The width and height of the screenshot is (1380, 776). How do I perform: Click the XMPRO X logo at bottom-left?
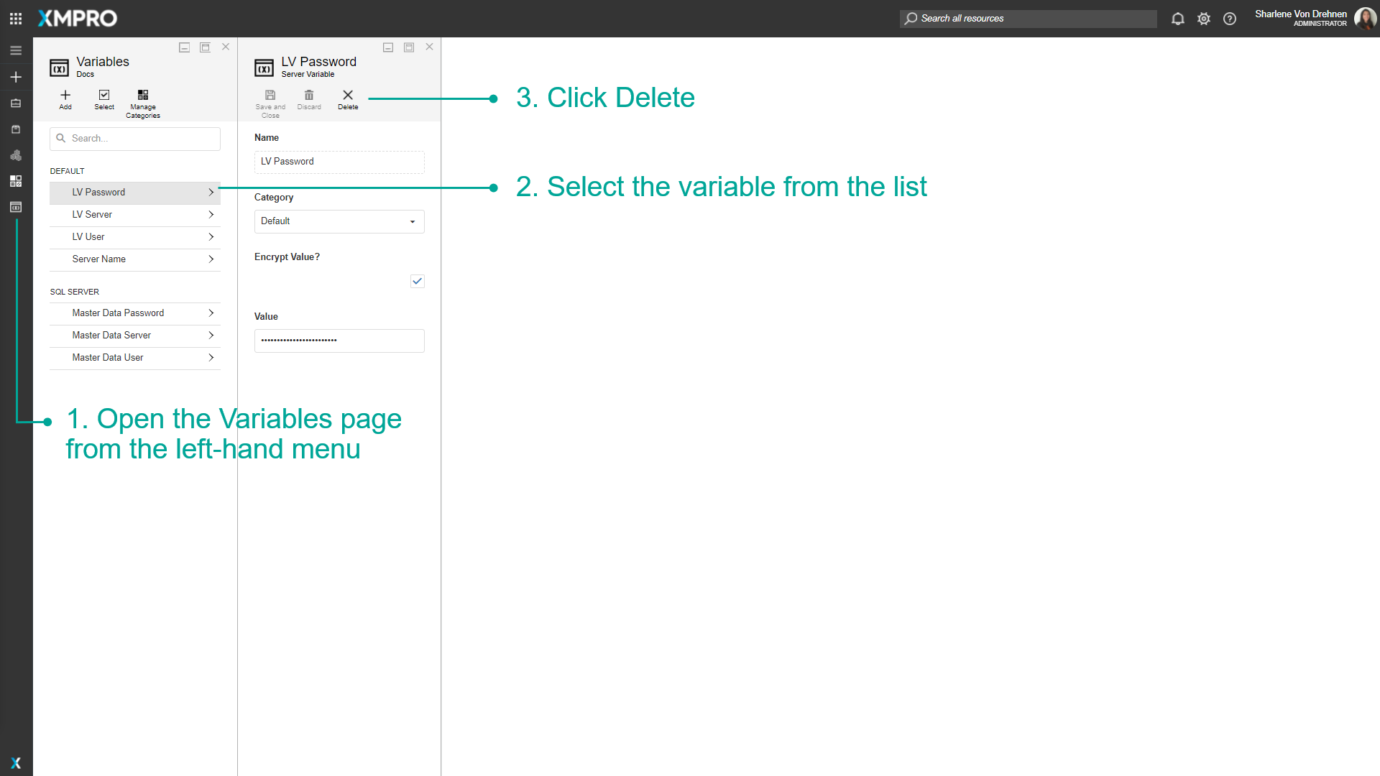coord(15,763)
